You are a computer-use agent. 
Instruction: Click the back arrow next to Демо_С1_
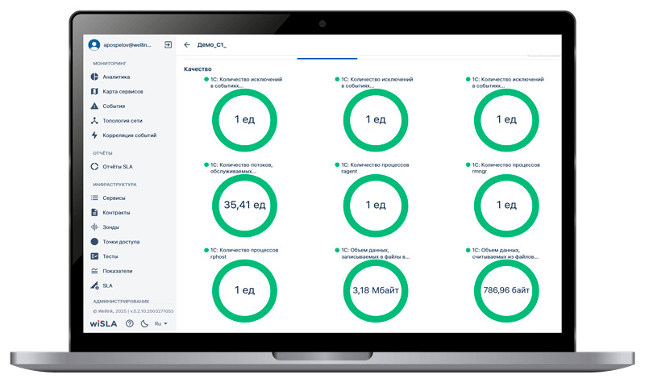[x=187, y=45]
